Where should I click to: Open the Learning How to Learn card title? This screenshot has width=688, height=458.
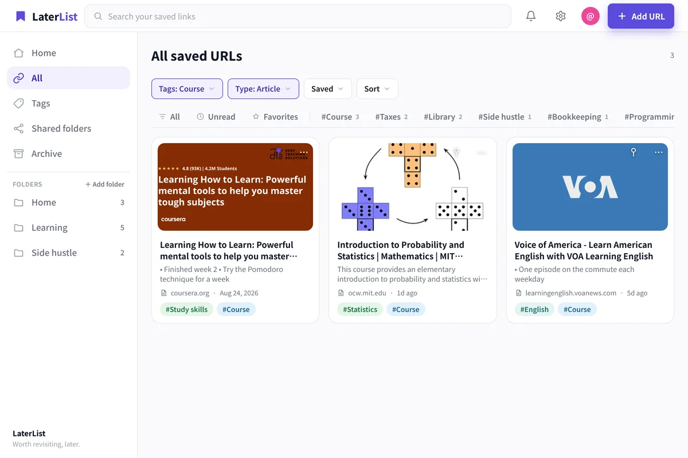tap(229, 250)
